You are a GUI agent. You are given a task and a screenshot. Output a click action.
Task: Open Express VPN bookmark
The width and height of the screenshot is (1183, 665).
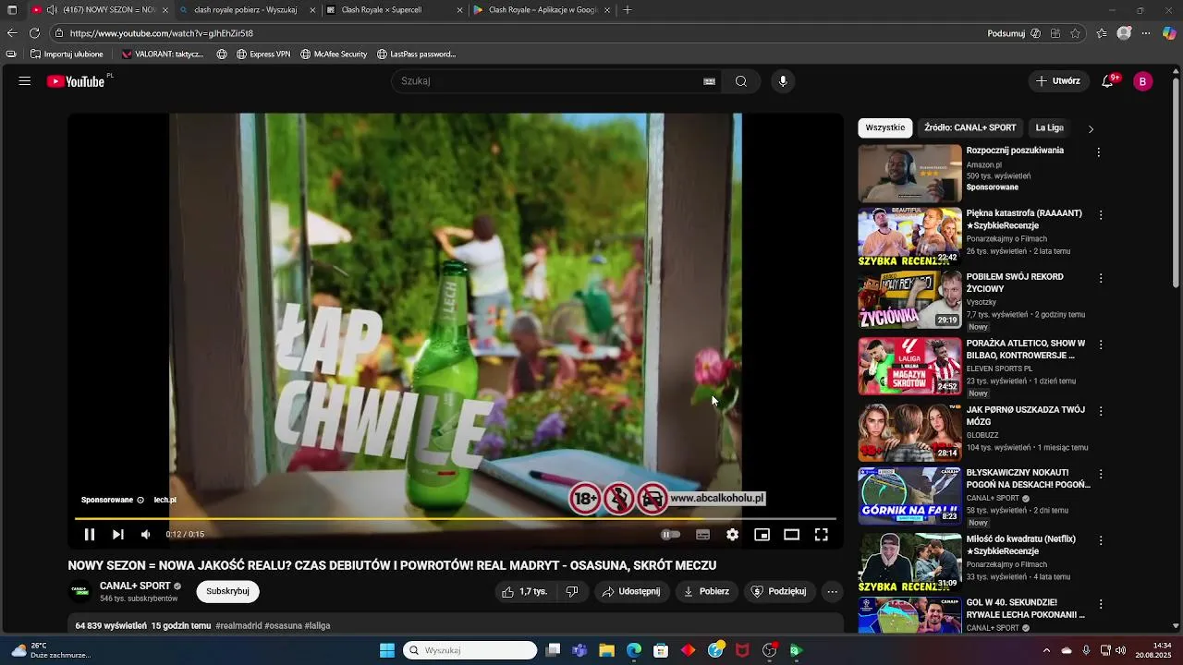262,54
